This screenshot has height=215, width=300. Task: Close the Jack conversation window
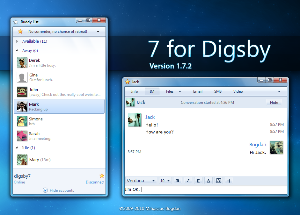[280, 80]
